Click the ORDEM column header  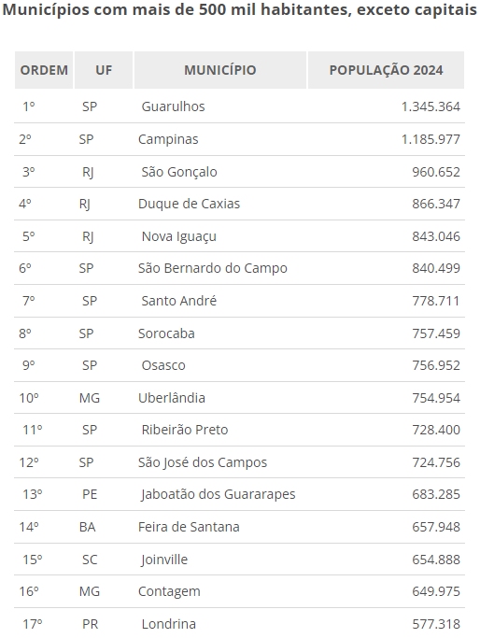[44, 70]
